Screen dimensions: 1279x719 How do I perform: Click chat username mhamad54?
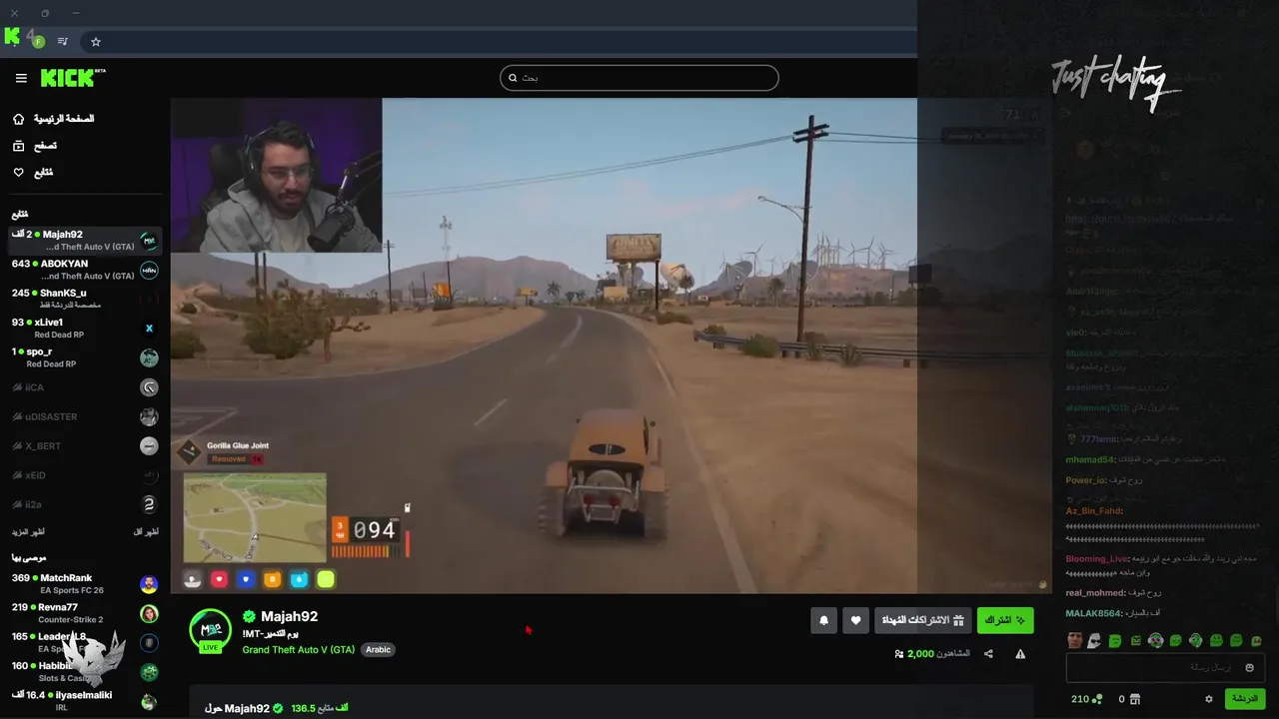[1089, 459]
